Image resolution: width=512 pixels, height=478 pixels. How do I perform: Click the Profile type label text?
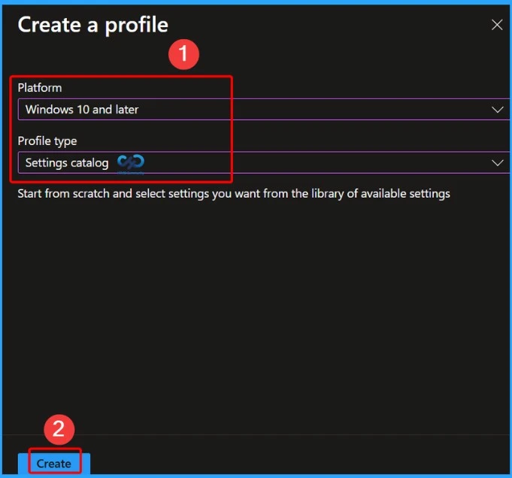click(x=47, y=141)
